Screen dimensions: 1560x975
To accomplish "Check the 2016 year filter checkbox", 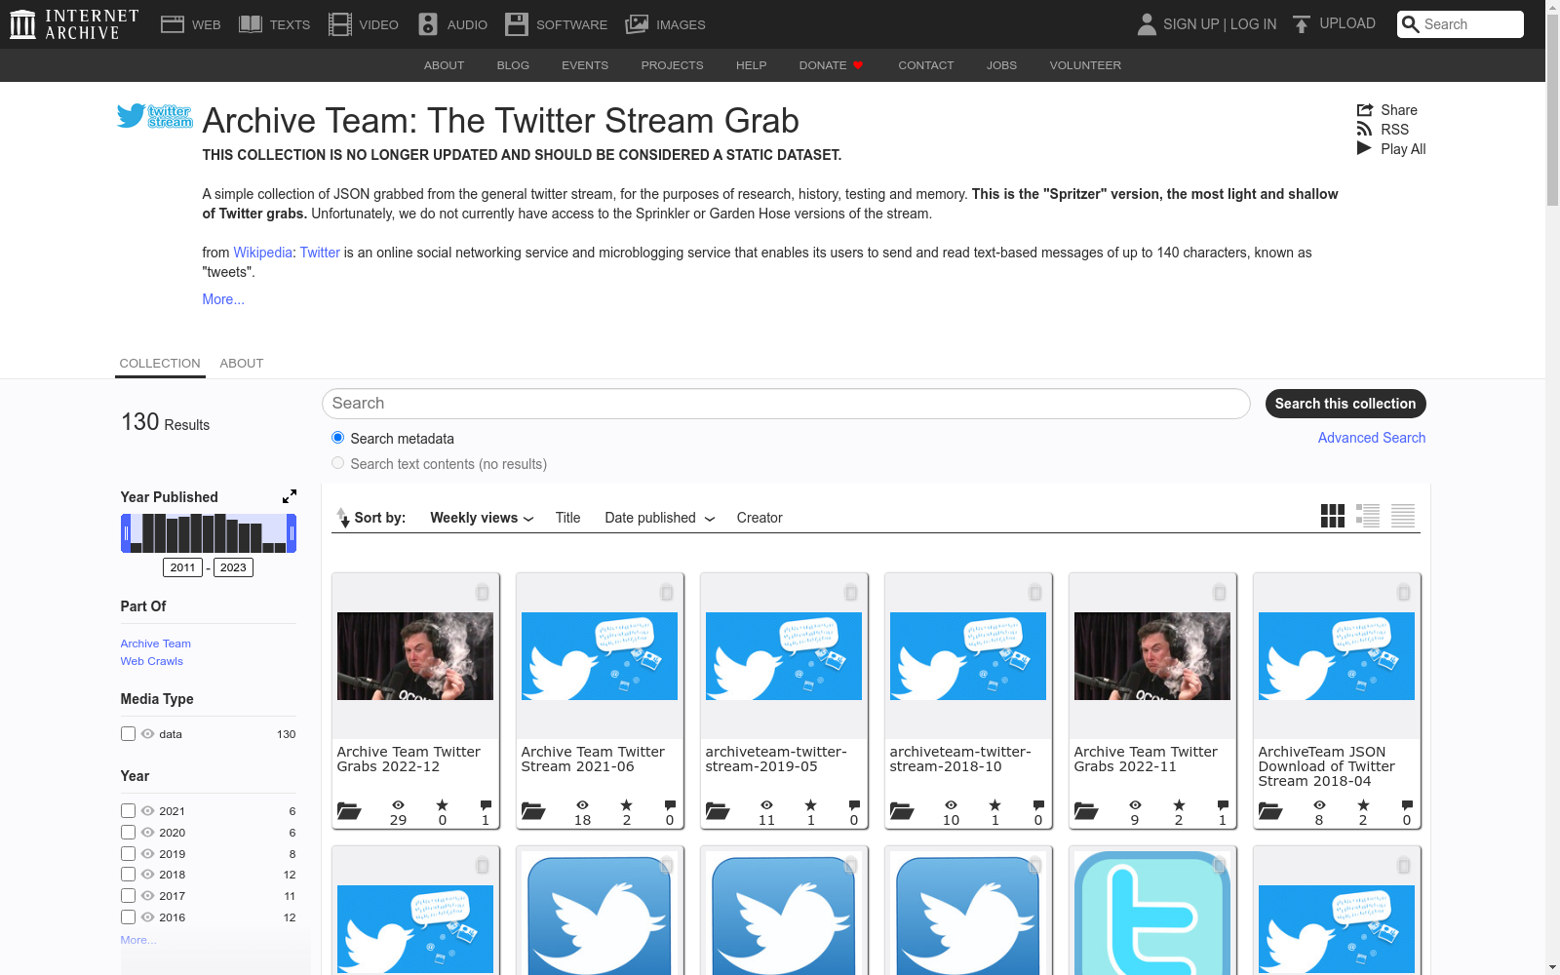I will click(x=128, y=916).
